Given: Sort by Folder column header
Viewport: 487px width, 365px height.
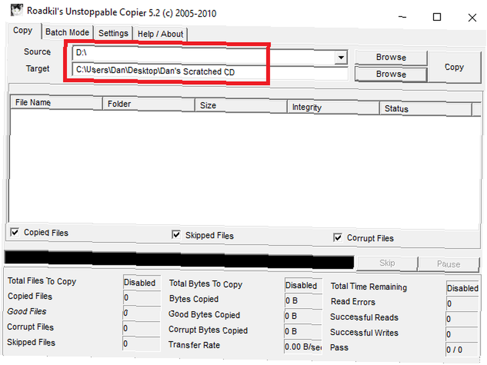Looking at the screenshot, I should pos(149,104).
